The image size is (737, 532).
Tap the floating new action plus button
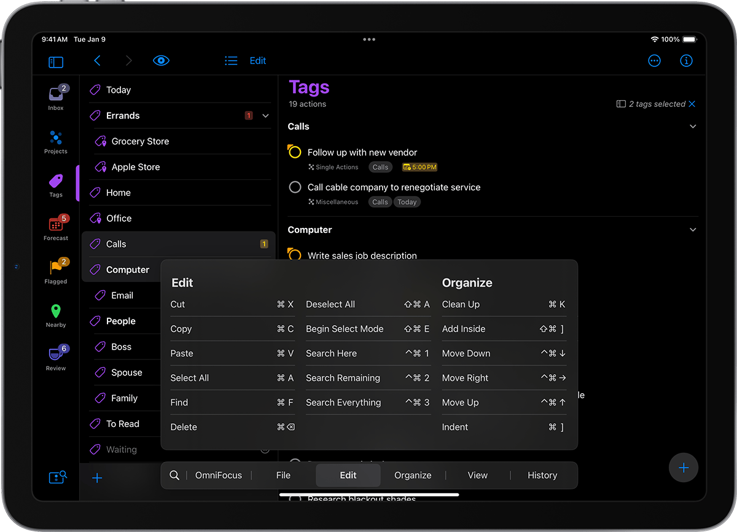pos(684,468)
